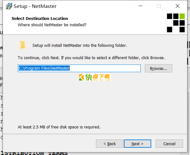Click the 'Setup will install NetMaster' message
This screenshot has width=190, height=155.
click(80, 46)
